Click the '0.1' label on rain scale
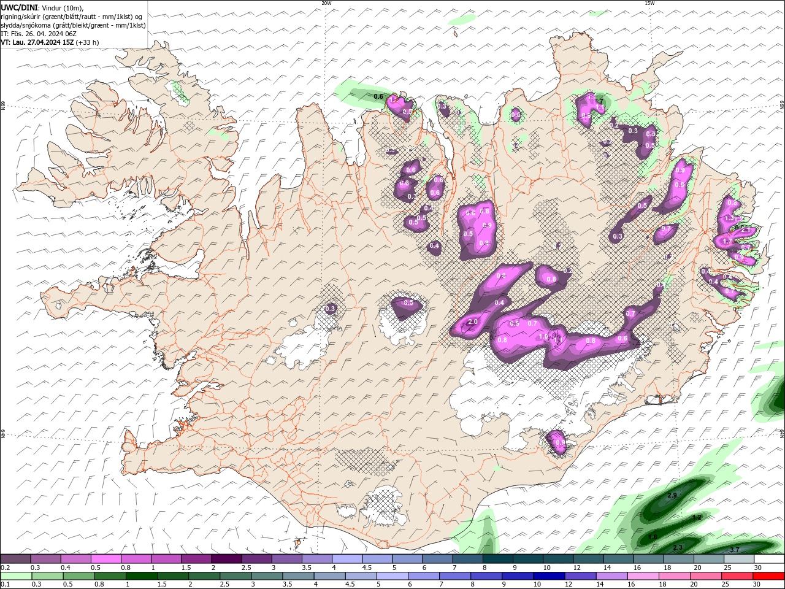This screenshot has width=785, height=589. (x=6, y=584)
